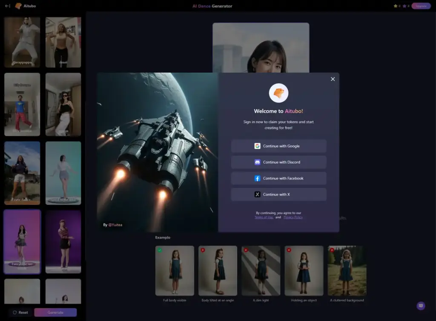Select the cute dance template
This screenshot has width=436, height=321.
(22, 173)
